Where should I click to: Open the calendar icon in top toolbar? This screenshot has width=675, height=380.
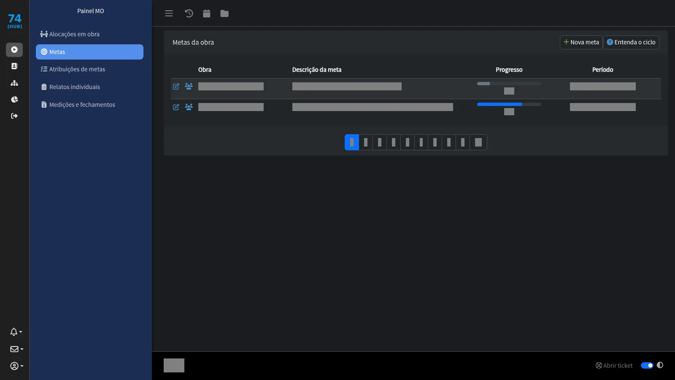point(206,14)
